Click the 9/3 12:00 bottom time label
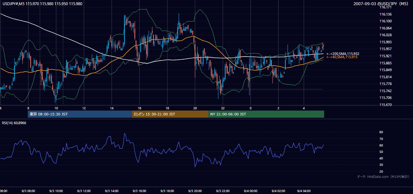 pyautogui.click(x=84, y=191)
